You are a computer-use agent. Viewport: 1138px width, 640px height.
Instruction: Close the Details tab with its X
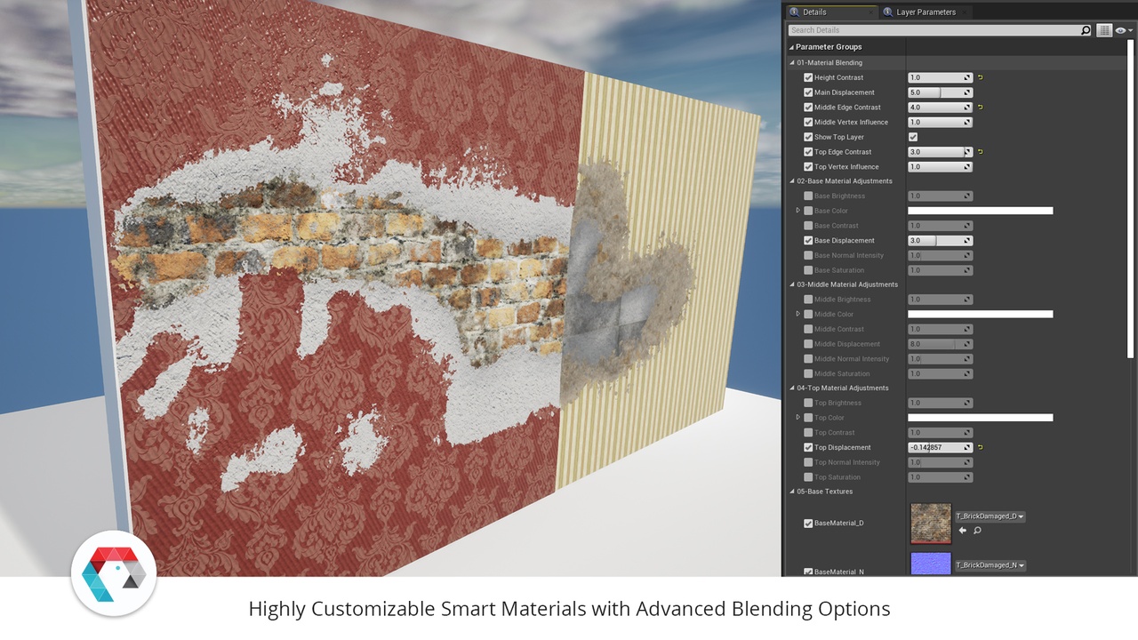870,12
